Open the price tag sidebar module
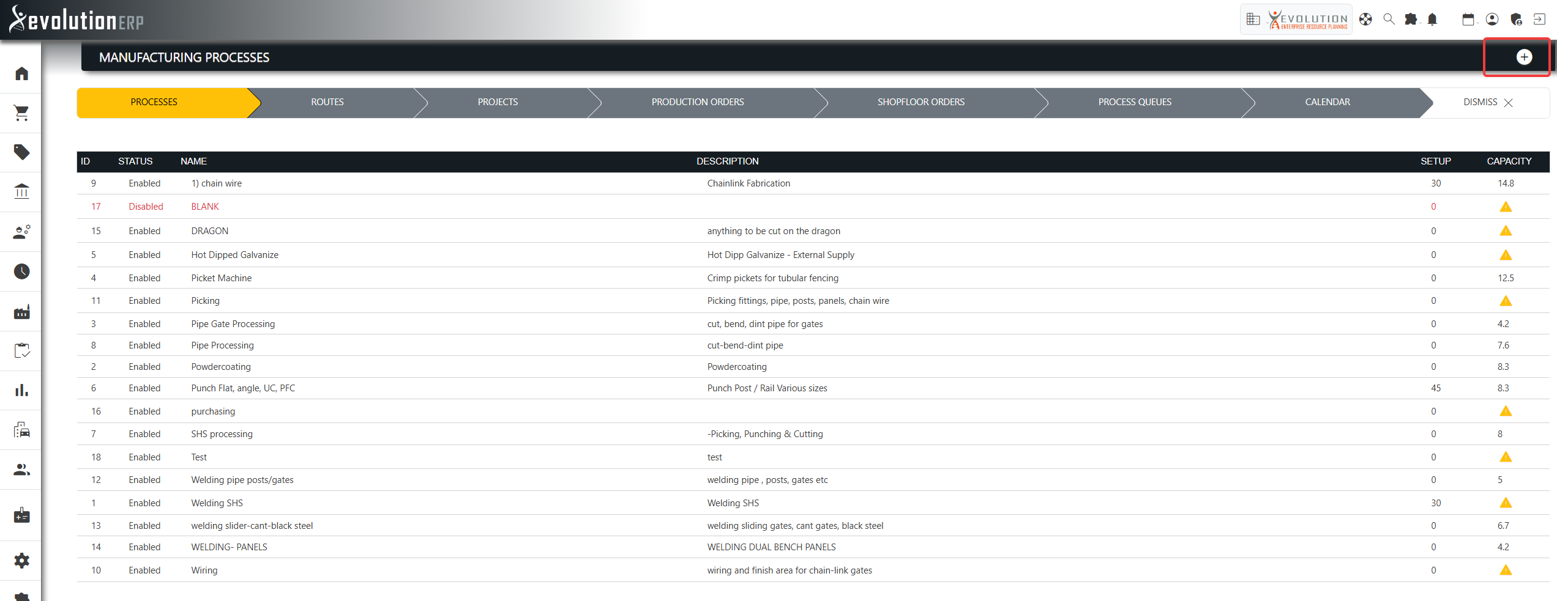1557x601 pixels. [22, 152]
